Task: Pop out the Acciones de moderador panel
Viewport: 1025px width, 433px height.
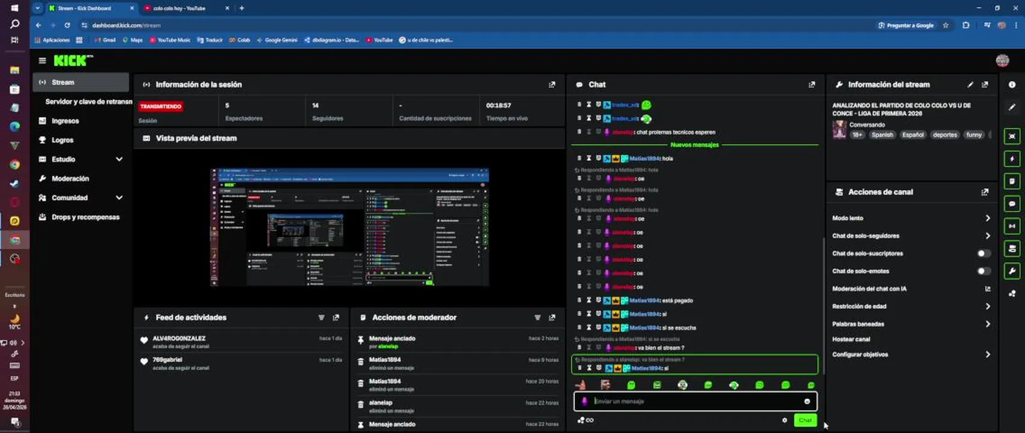Action: 552,318
